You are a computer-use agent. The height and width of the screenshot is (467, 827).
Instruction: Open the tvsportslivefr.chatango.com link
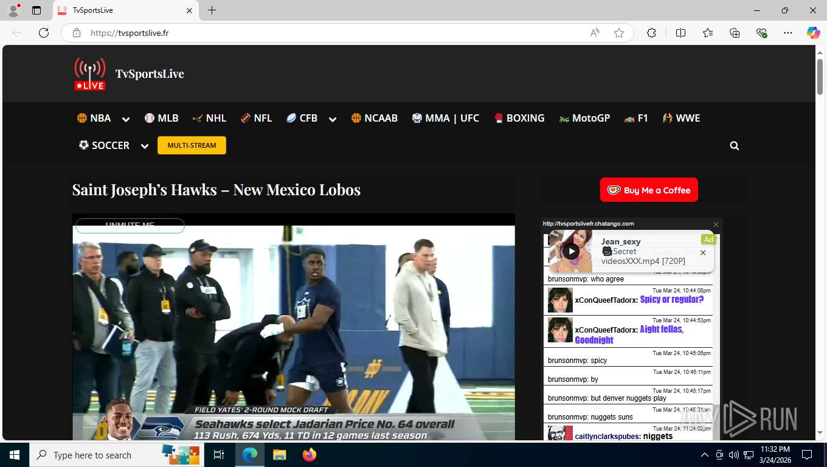[x=588, y=224]
